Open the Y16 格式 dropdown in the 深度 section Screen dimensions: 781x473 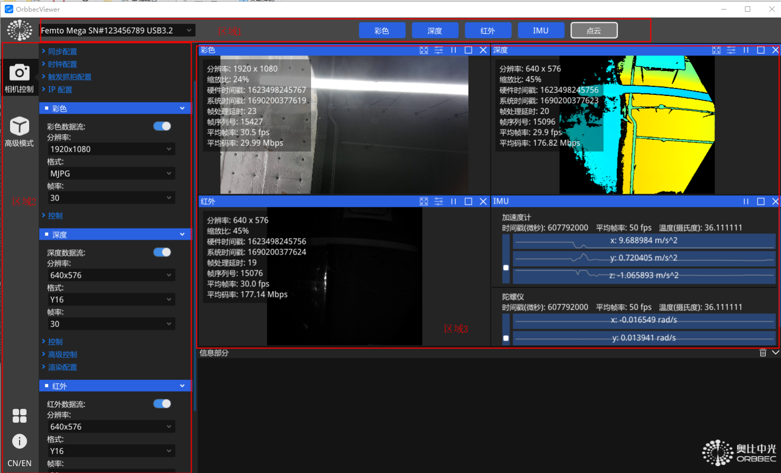[111, 300]
